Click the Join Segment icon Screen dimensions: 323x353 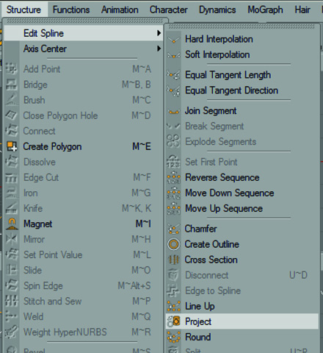pyautogui.click(x=174, y=112)
